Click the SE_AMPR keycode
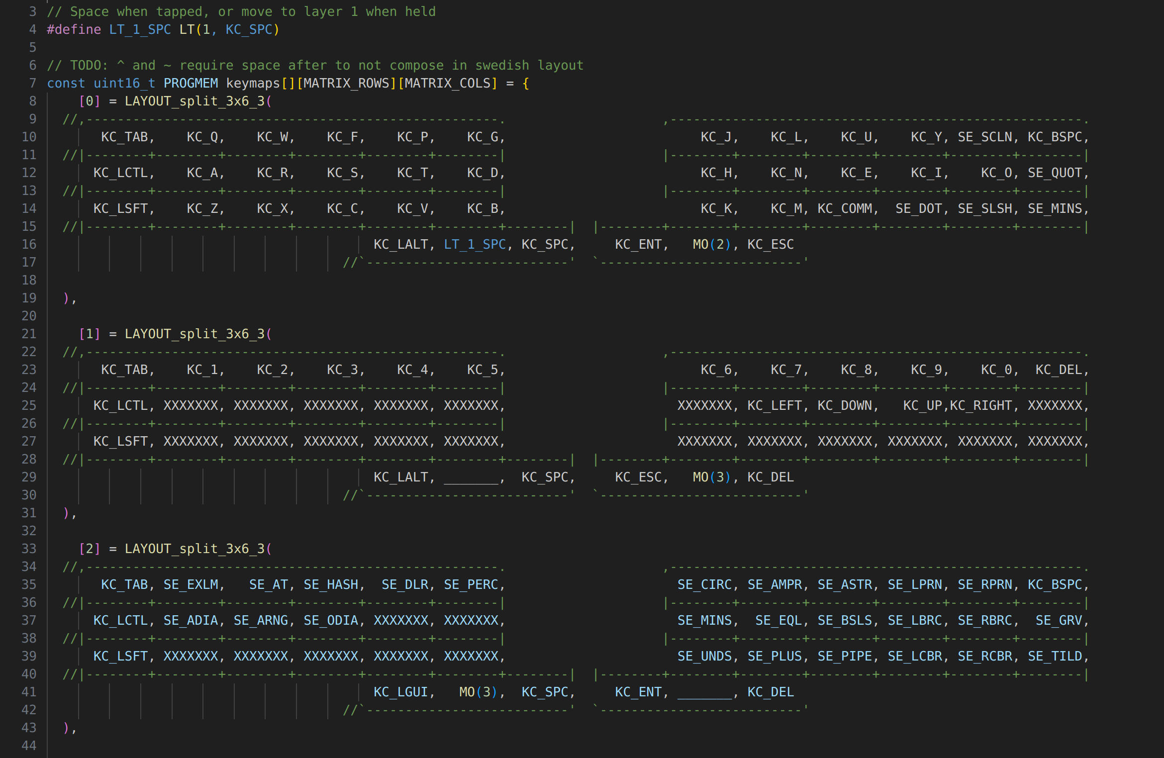1164x758 pixels. click(775, 584)
